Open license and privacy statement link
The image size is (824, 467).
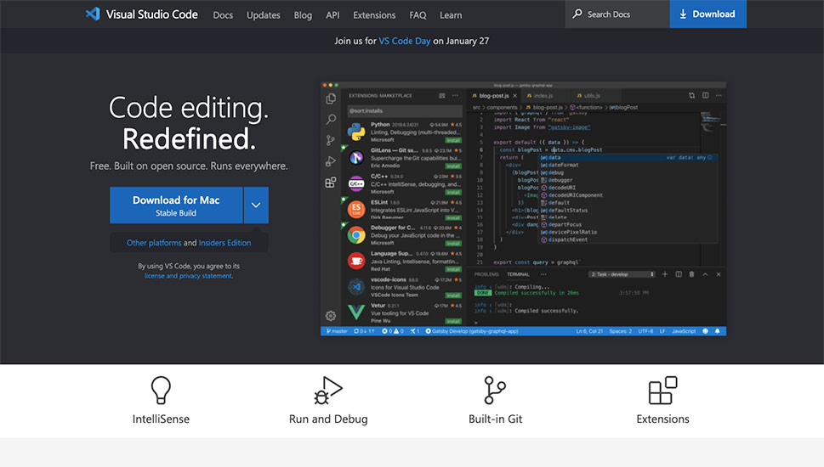coord(188,276)
